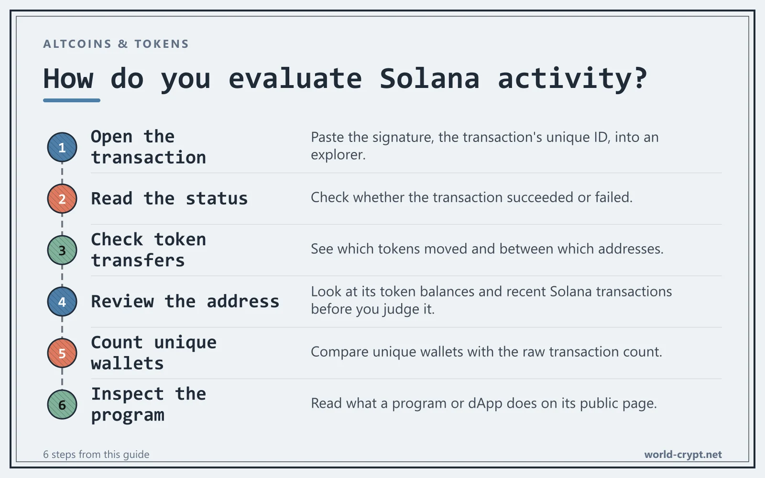
Task: Click the orange step 2 circle
Action: 62,199
